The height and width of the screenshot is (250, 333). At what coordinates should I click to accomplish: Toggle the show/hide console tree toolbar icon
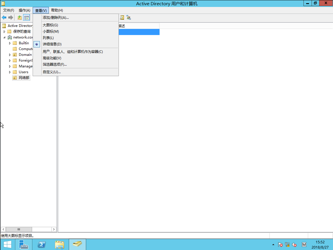click(26, 18)
